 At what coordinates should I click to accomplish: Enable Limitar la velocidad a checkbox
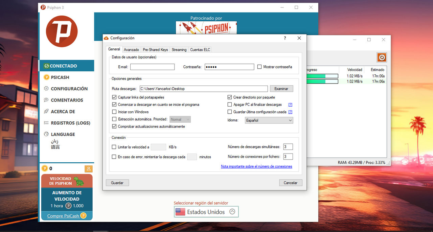click(x=114, y=147)
